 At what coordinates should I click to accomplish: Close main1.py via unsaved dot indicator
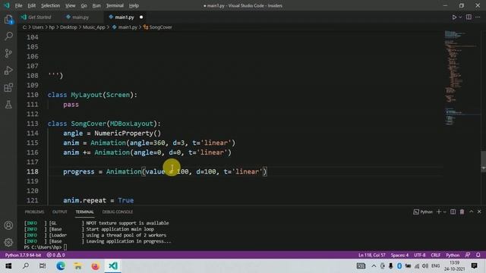(141, 17)
